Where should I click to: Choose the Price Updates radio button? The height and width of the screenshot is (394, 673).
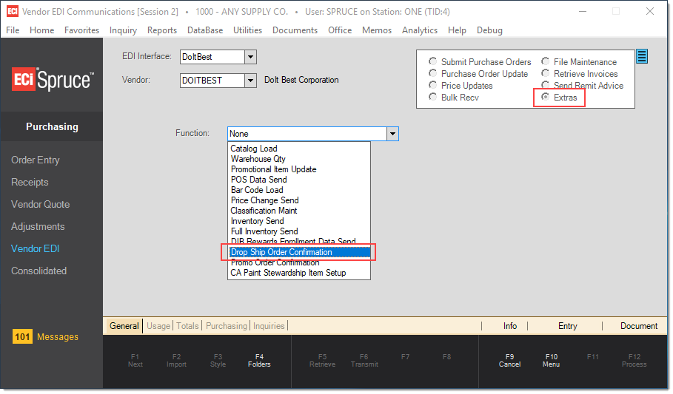click(433, 86)
